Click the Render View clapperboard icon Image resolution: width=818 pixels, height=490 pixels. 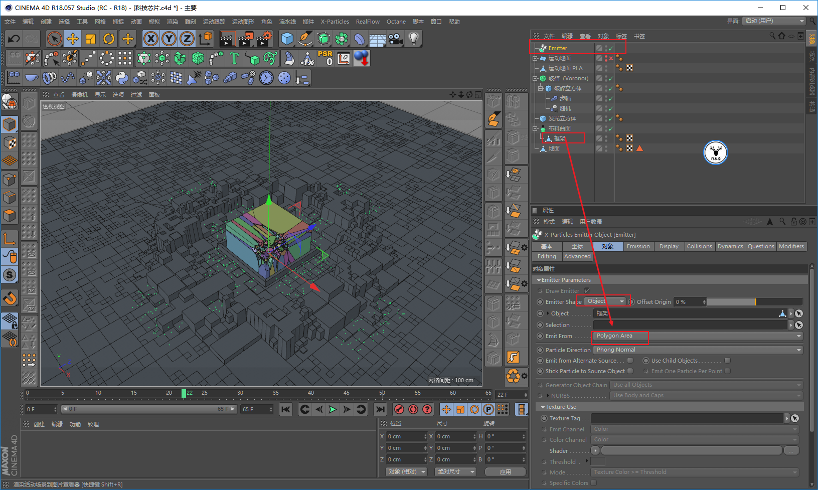(227, 39)
